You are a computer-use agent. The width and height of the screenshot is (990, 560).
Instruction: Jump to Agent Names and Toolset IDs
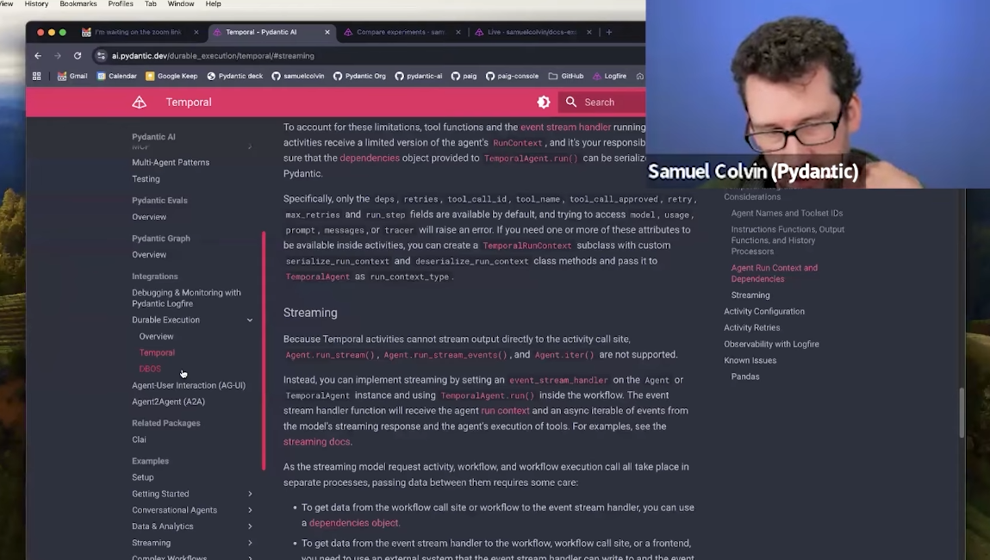click(787, 214)
